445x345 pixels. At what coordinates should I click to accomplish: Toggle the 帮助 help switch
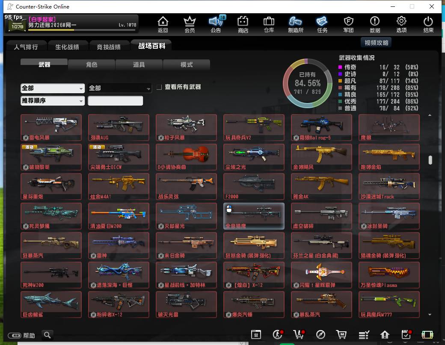[15, 336]
